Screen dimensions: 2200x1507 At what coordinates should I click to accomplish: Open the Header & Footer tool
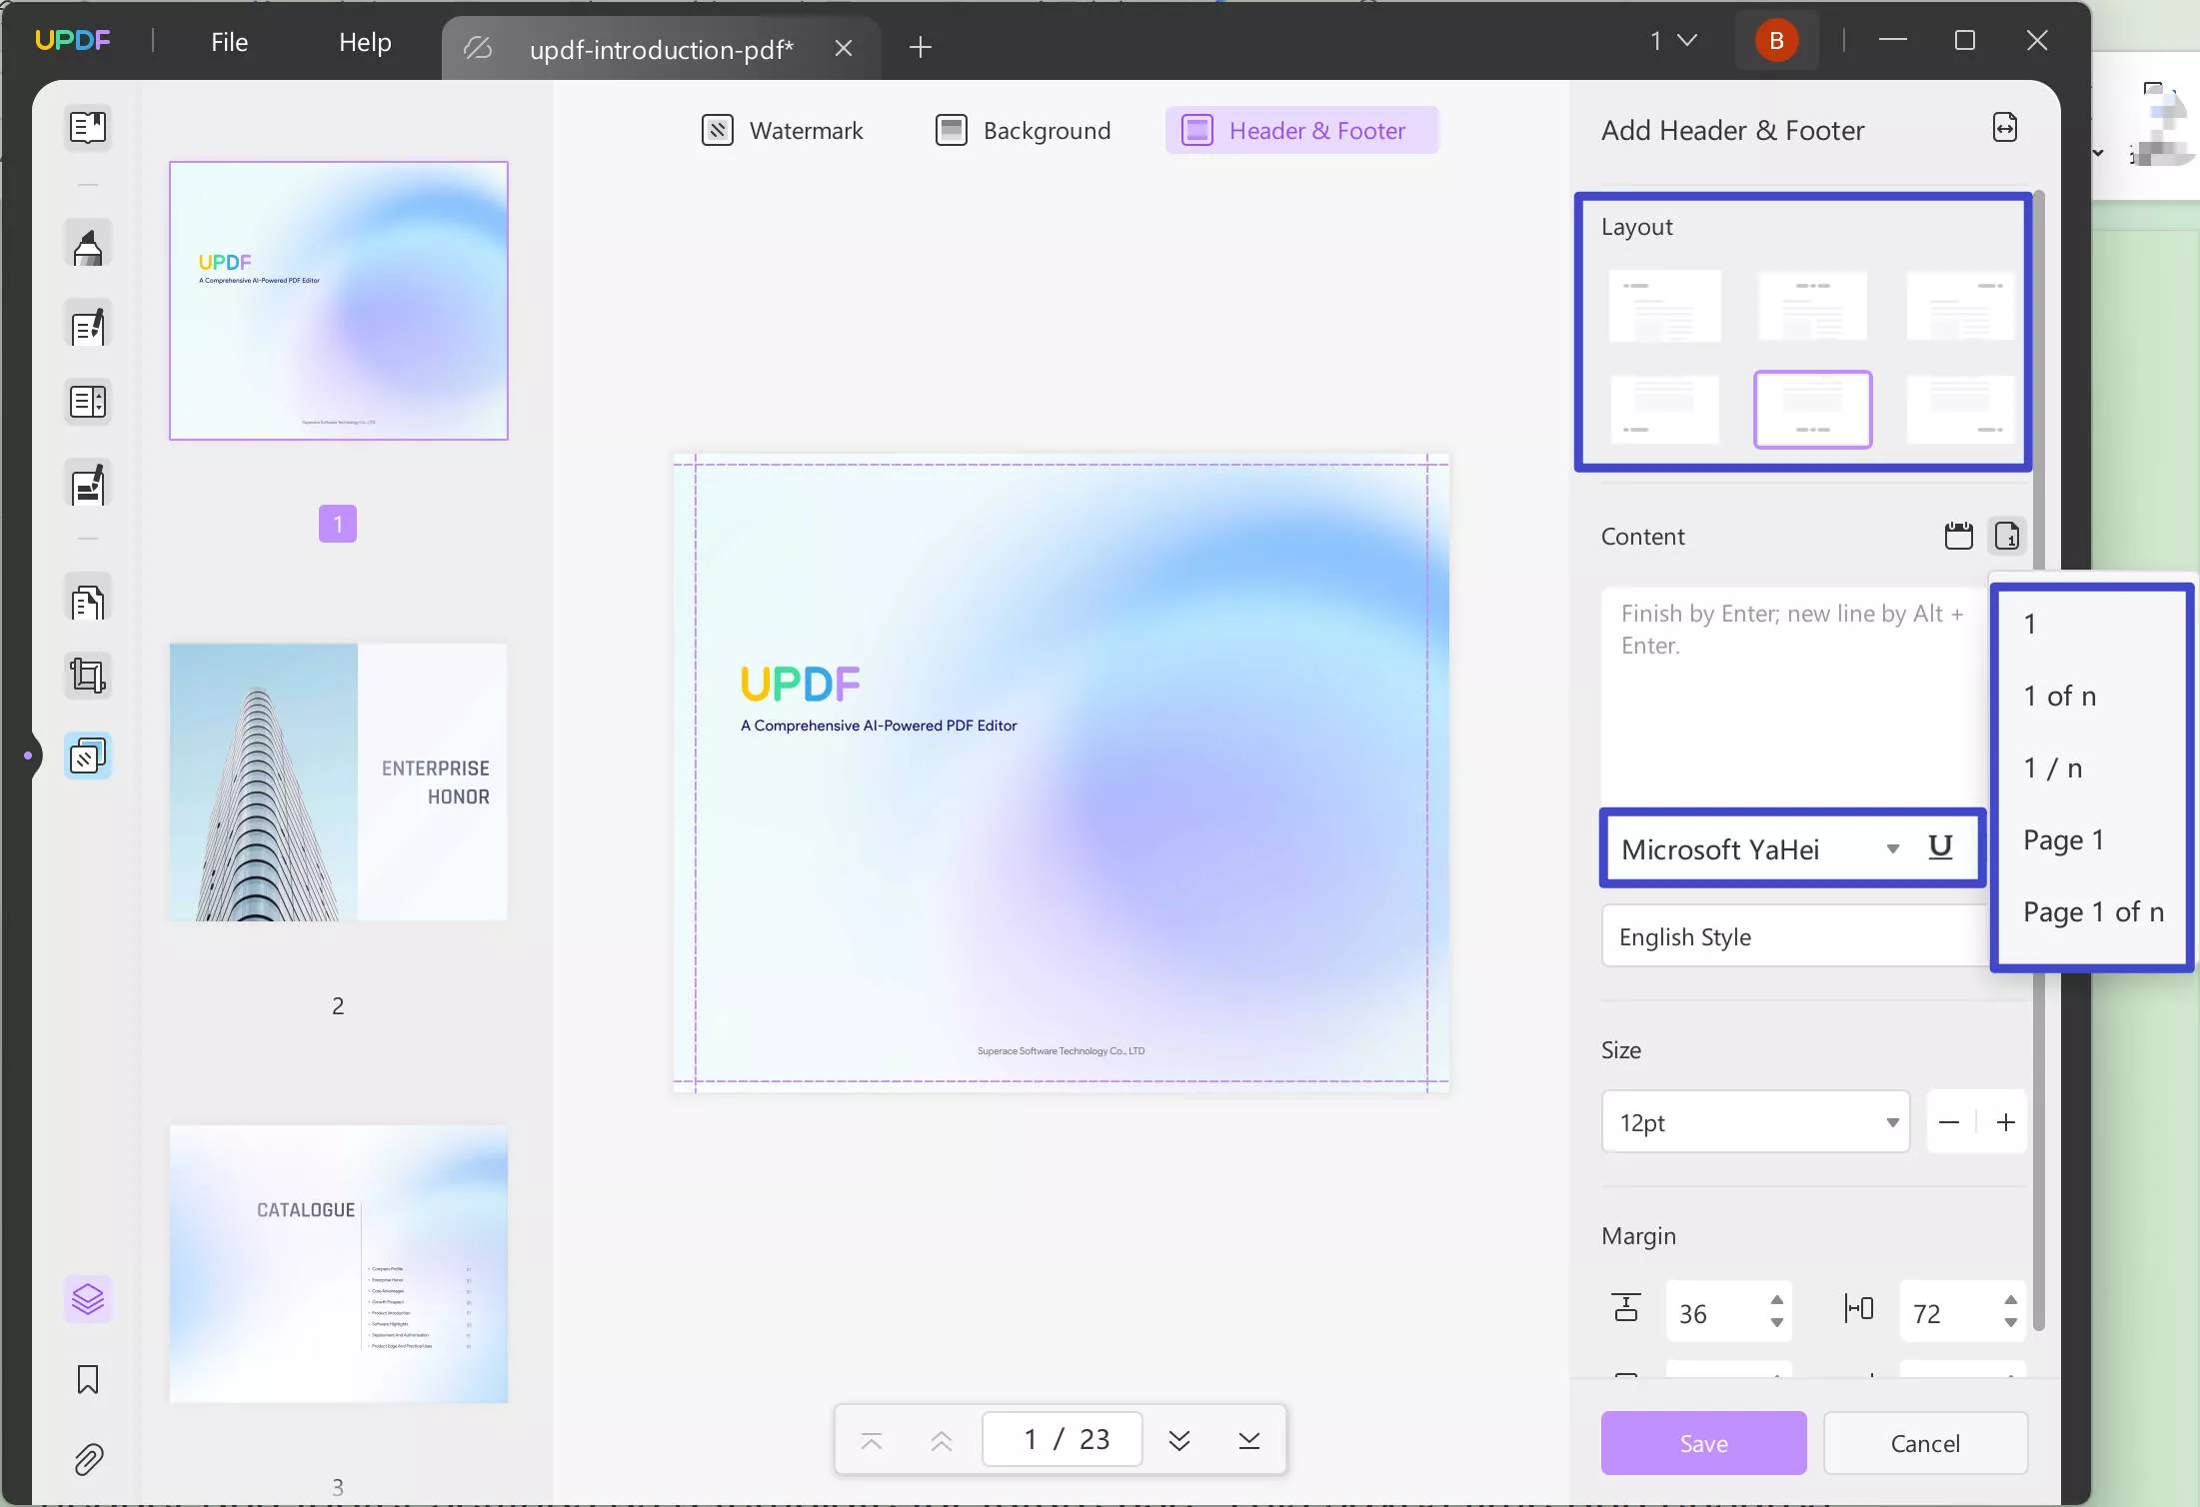[x=1300, y=130]
